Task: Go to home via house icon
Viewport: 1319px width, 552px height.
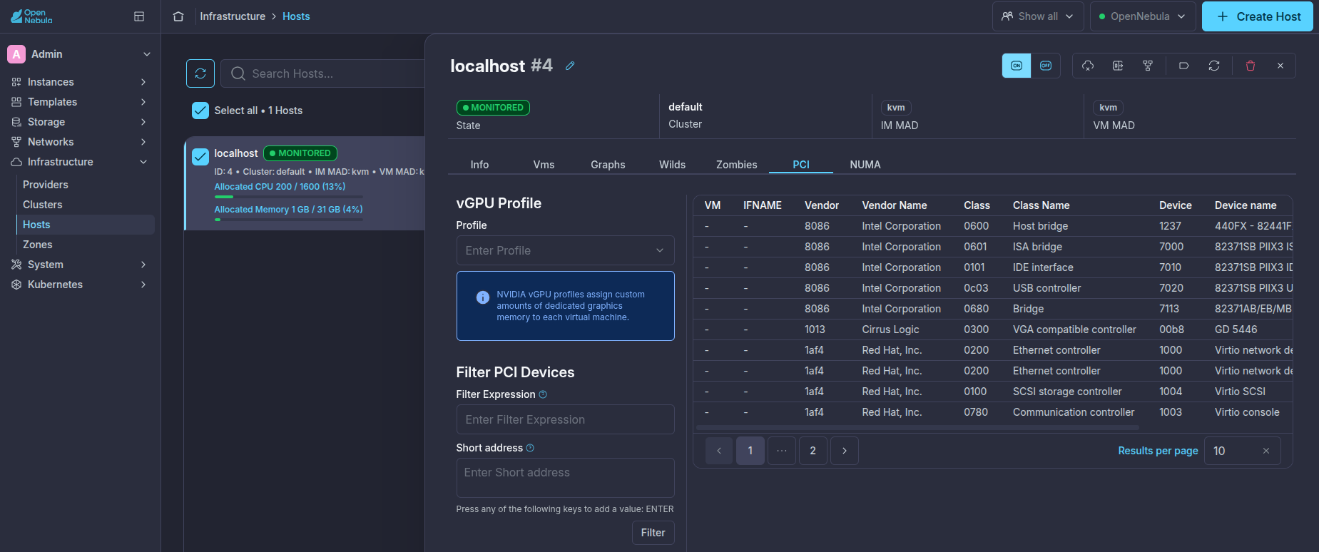Action: click(178, 16)
